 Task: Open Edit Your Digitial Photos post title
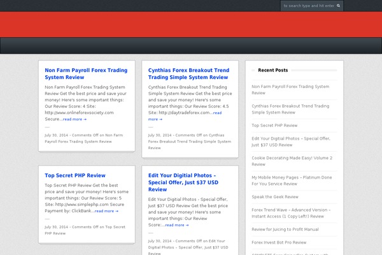183,182
